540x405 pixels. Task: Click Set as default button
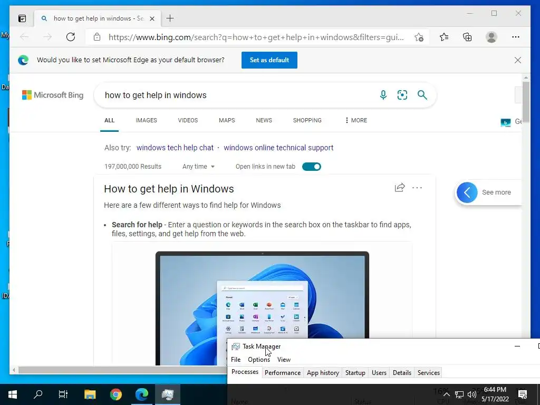click(x=269, y=60)
